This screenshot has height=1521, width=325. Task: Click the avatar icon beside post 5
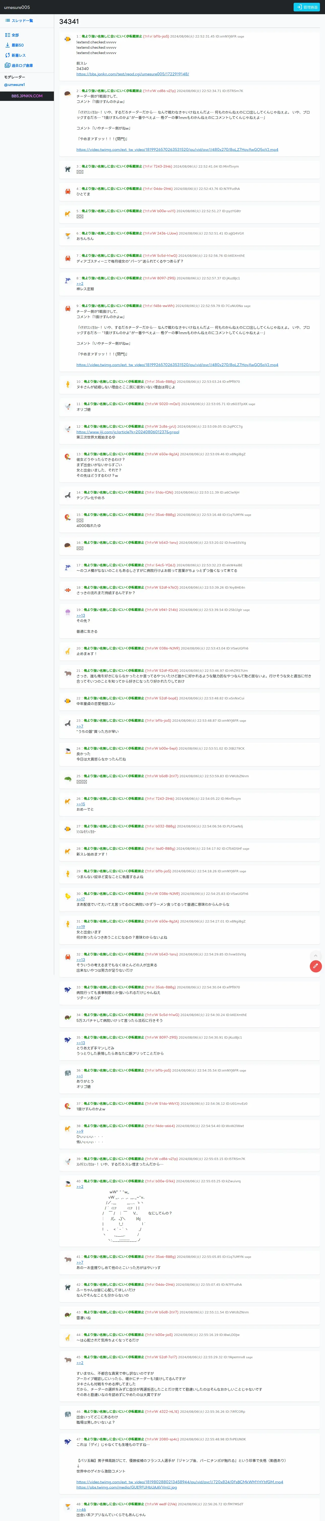tap(68, 214)
